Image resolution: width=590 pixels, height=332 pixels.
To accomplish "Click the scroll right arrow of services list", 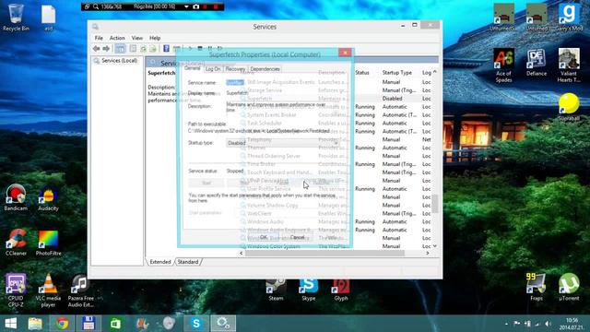I will coord(428,254).
